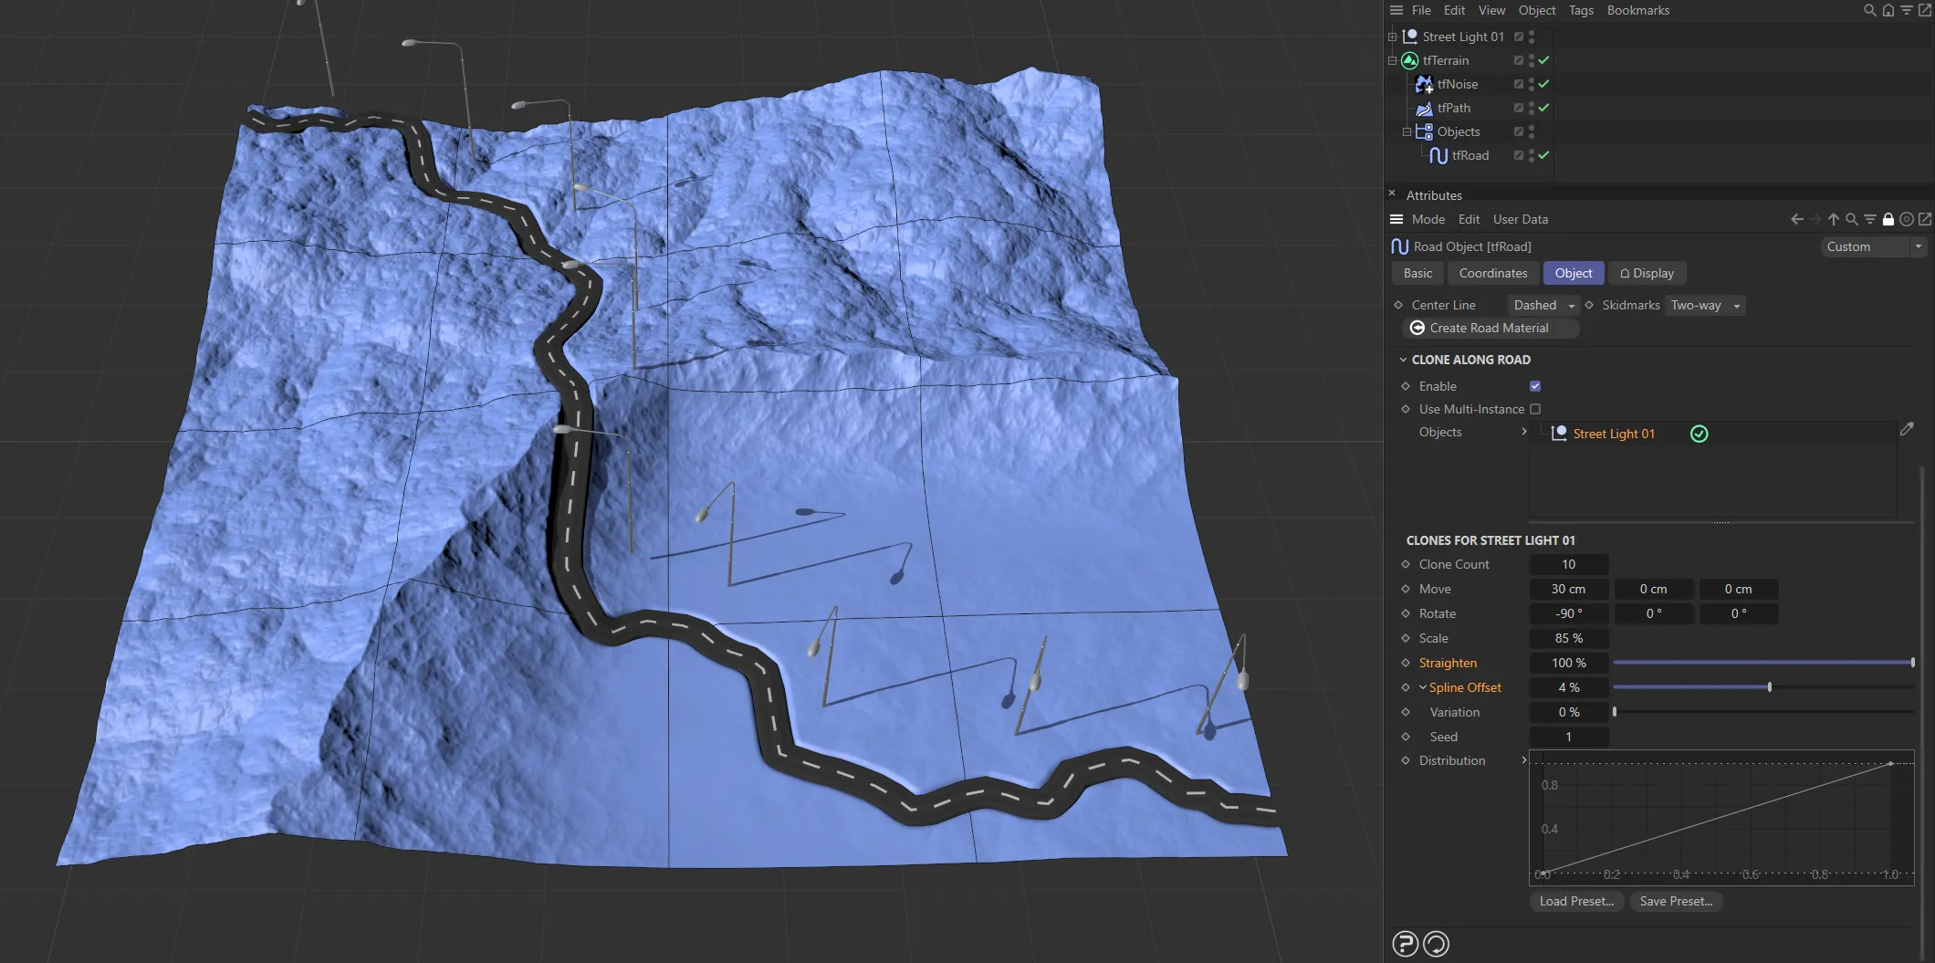
Task: Toggle the green checkmark next to tfTerrain
Action: click(1543, 60)
